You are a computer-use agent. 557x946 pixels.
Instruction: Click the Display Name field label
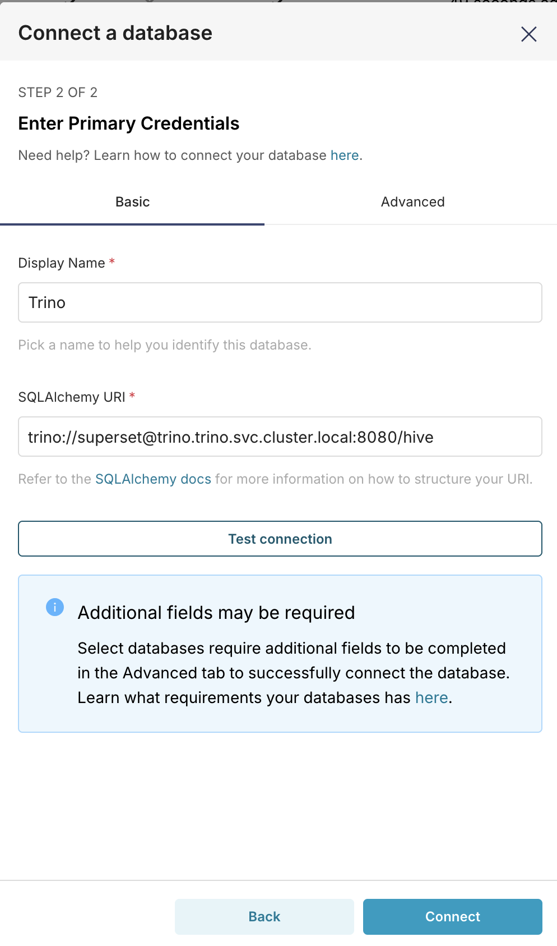coord(62,263)
